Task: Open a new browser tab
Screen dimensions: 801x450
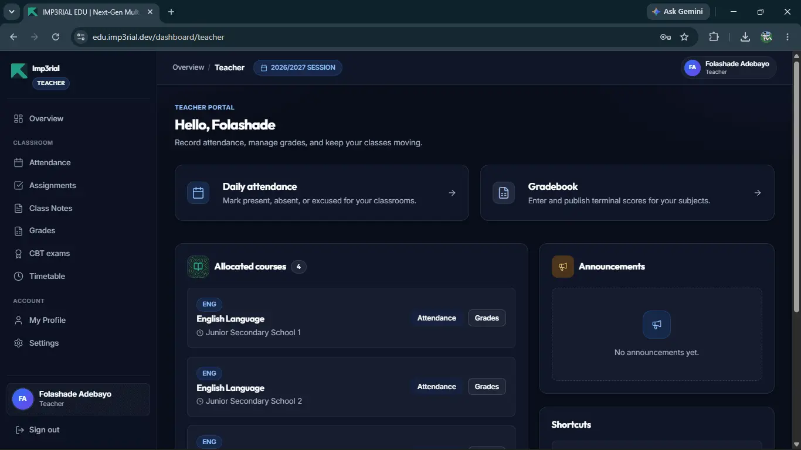Action: [171, 12]
